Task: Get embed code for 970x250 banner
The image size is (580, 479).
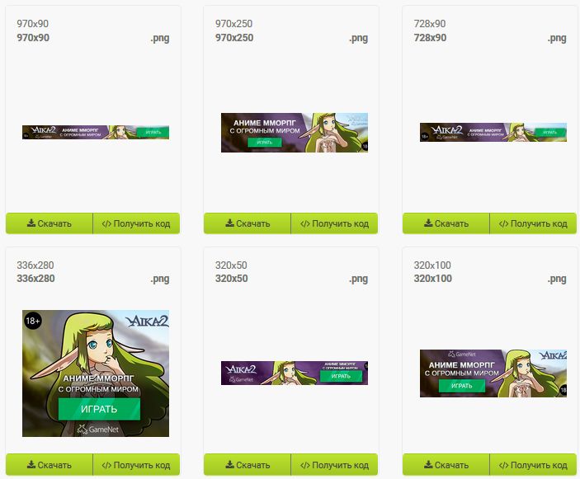Action: click(x=334, y=223)
